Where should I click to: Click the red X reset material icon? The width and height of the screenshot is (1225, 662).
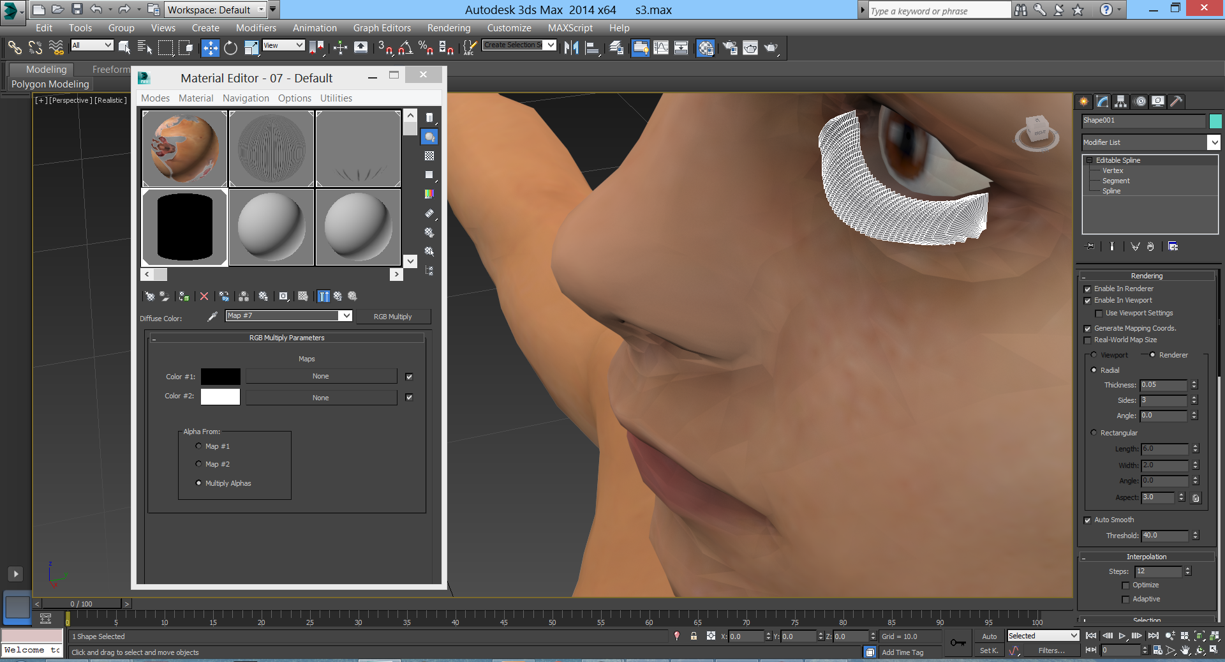tap(204, 296)
